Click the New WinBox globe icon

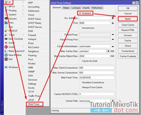(6, 55)
